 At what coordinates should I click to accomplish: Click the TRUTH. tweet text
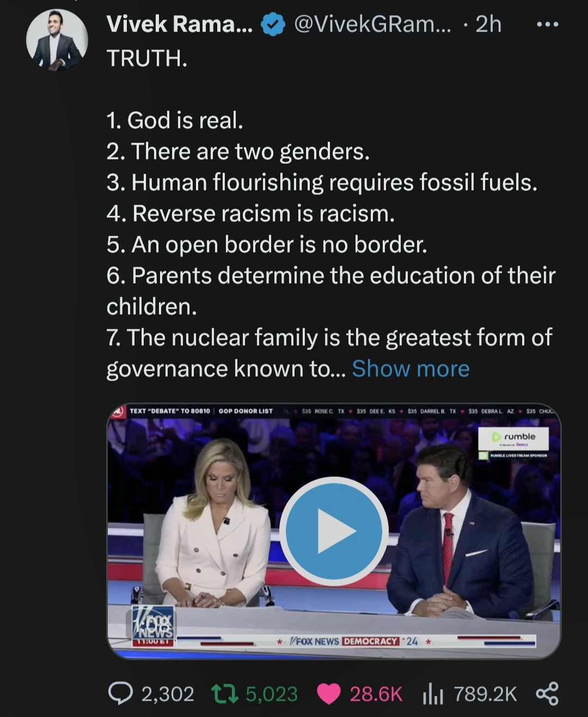pos(147,58)
